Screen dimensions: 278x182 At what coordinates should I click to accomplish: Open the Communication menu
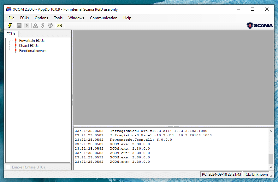click(104, 18)
